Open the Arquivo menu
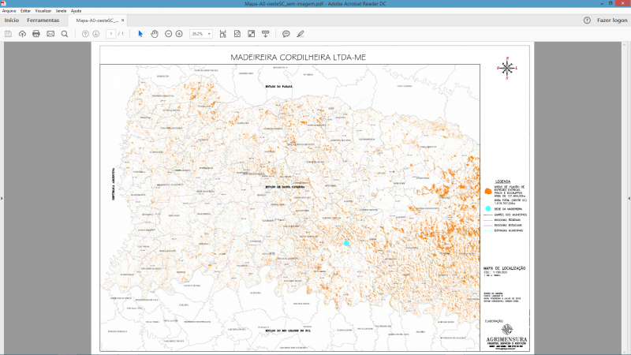This screenshot has height=355, width=631. click(9, 11)
